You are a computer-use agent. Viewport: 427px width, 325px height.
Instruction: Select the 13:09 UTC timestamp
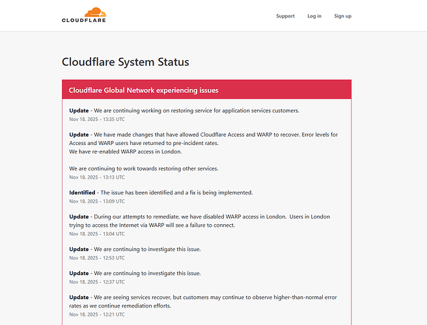tap(97, 201)
